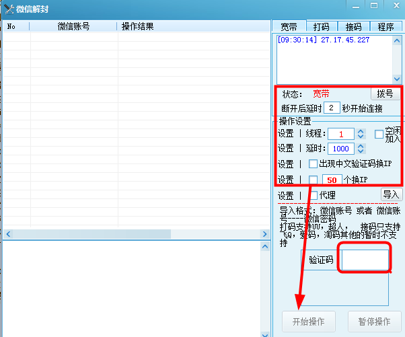
Task: Click the app icon in the title bar
Action: point(9,9)
